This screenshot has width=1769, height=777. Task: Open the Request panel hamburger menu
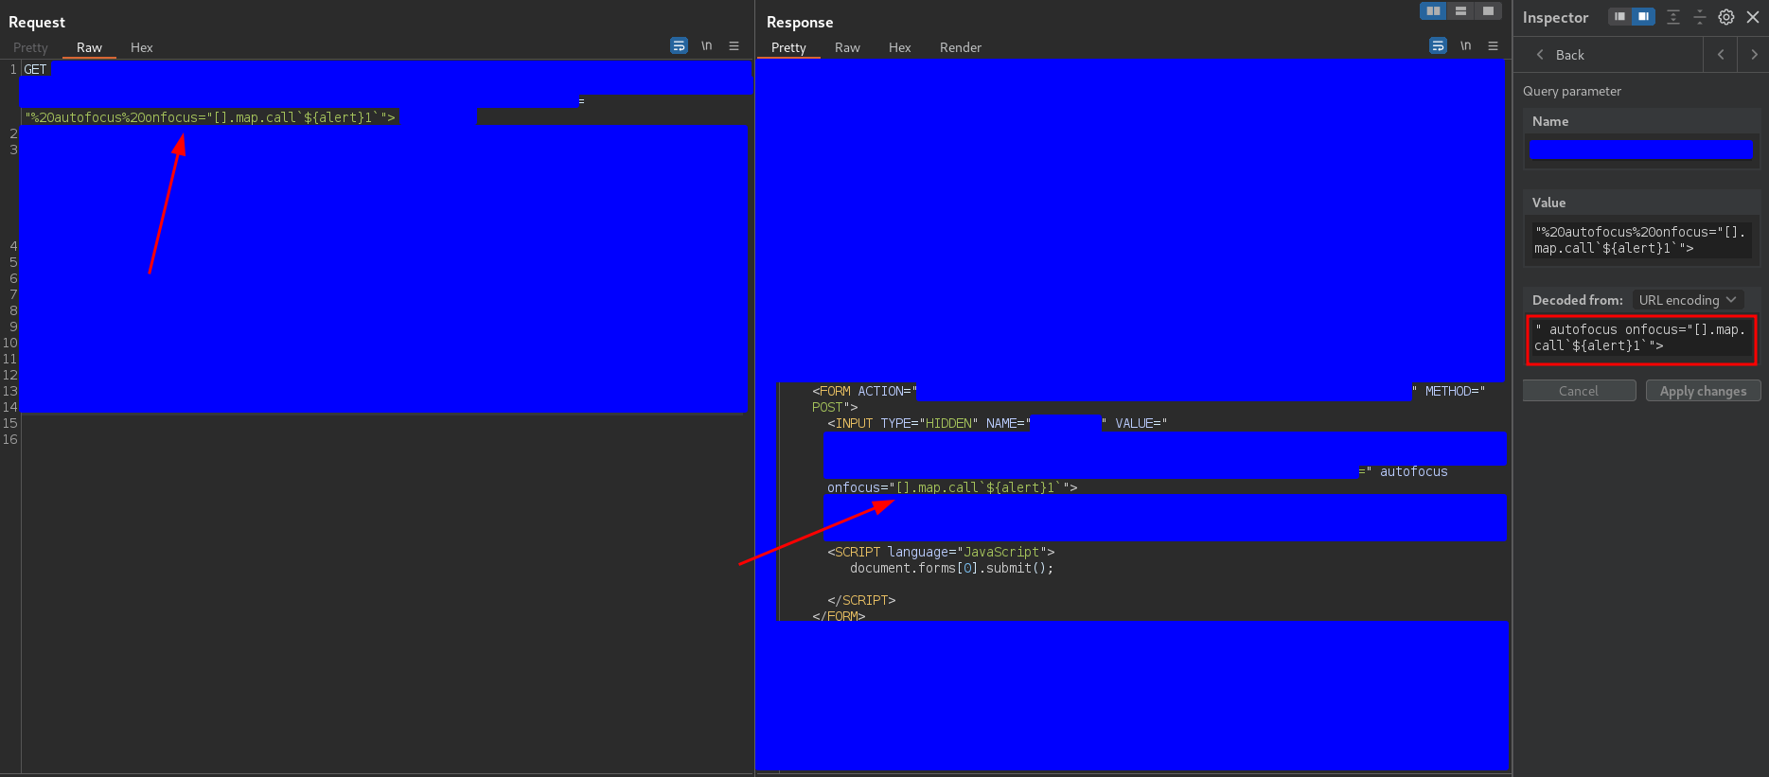tap(734, 45)
